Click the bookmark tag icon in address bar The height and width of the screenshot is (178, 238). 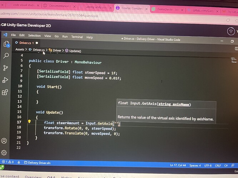[228, 20]
